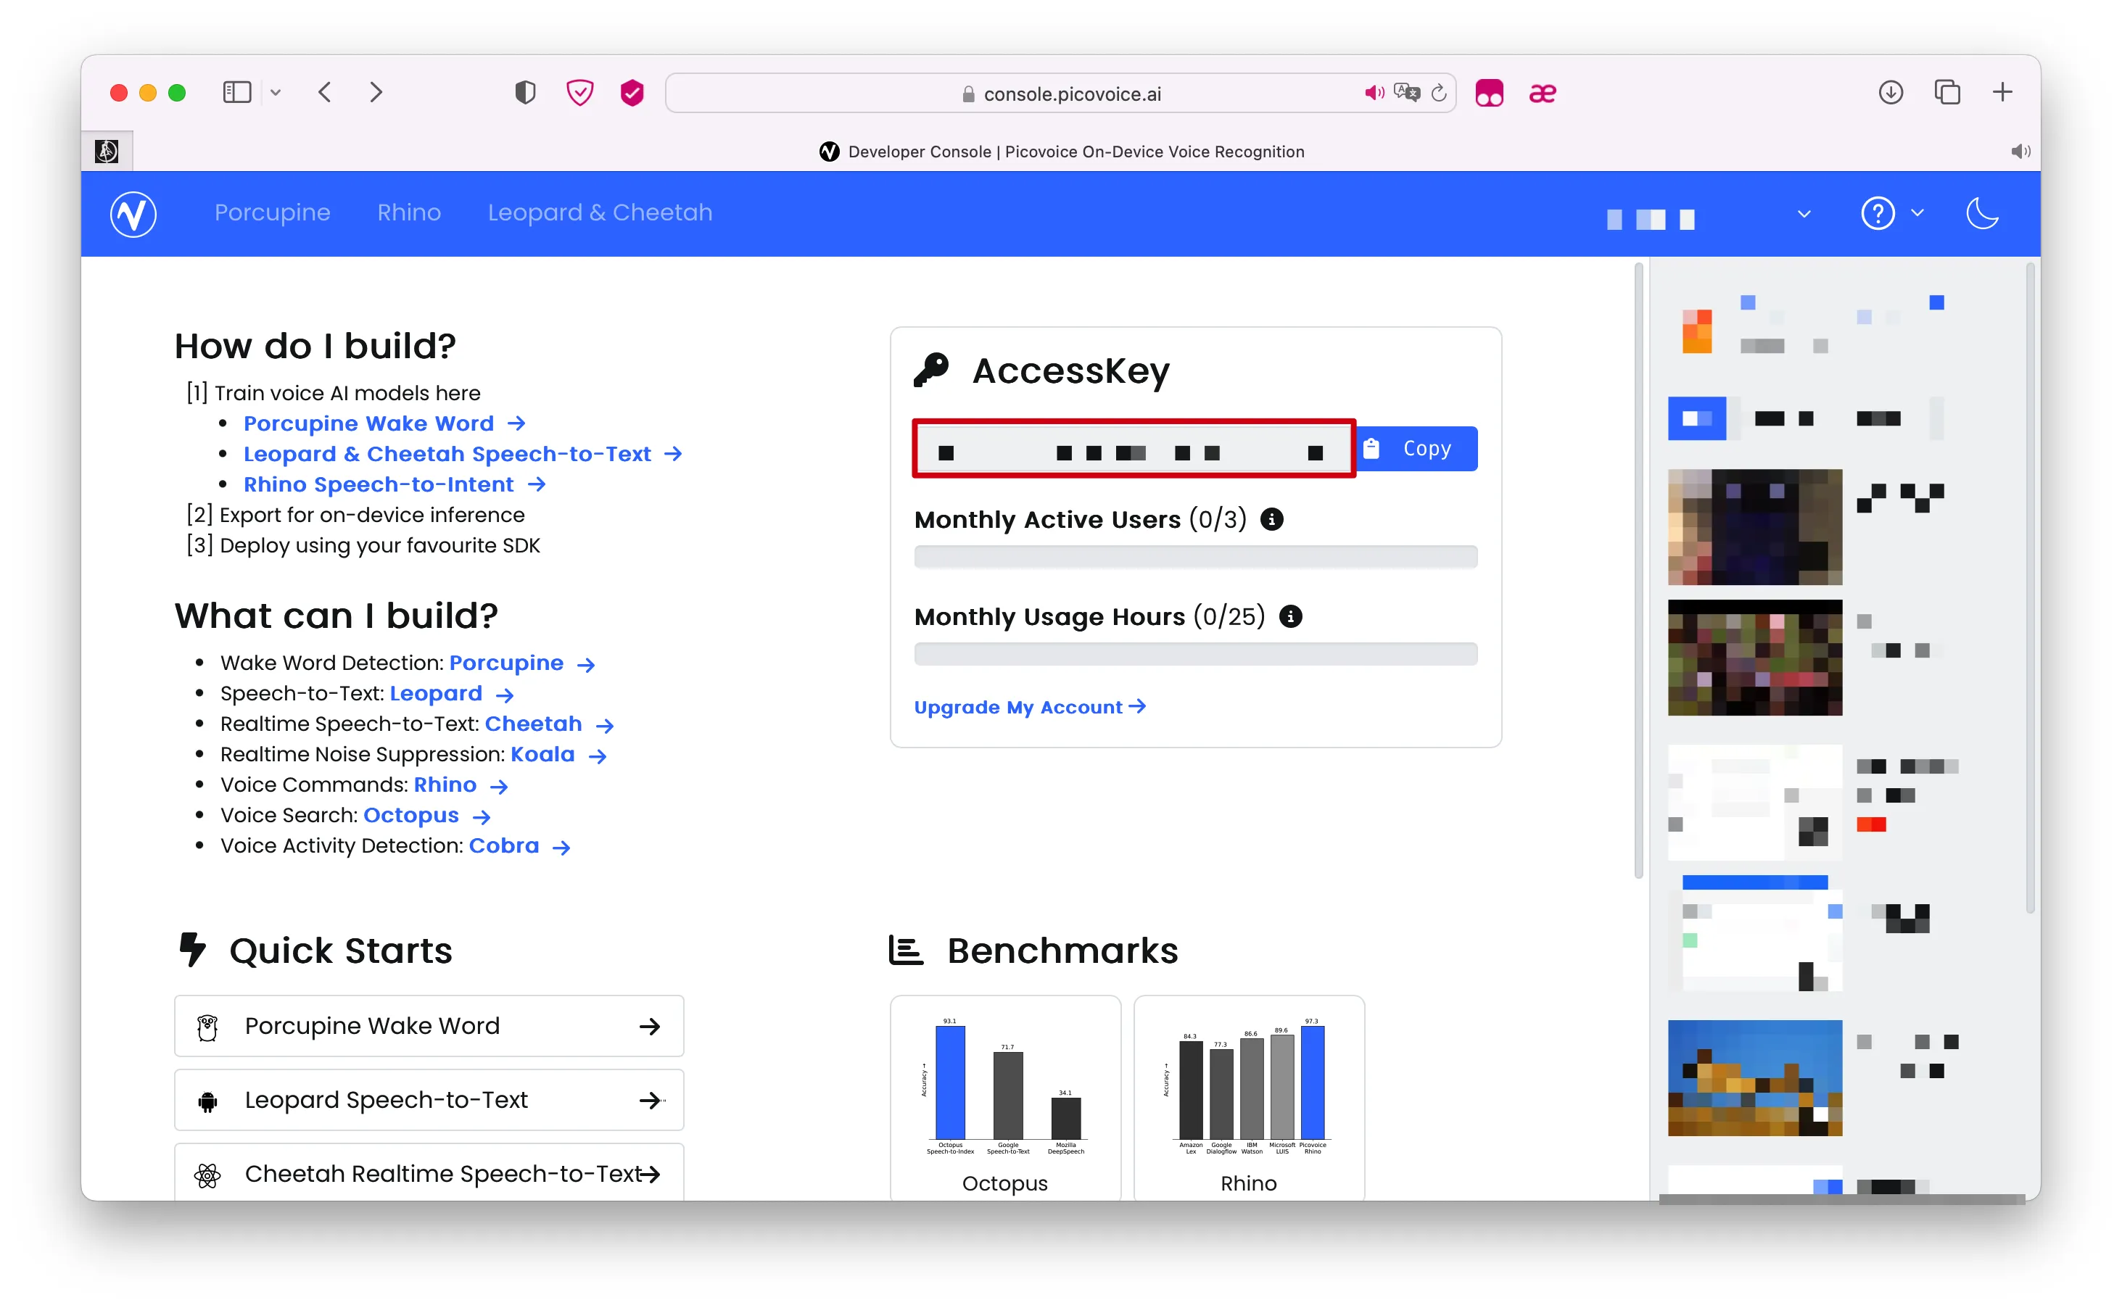Click the Monthly Usage Hours progress bar
2122x1308 pixels.
click(1195, 654)
